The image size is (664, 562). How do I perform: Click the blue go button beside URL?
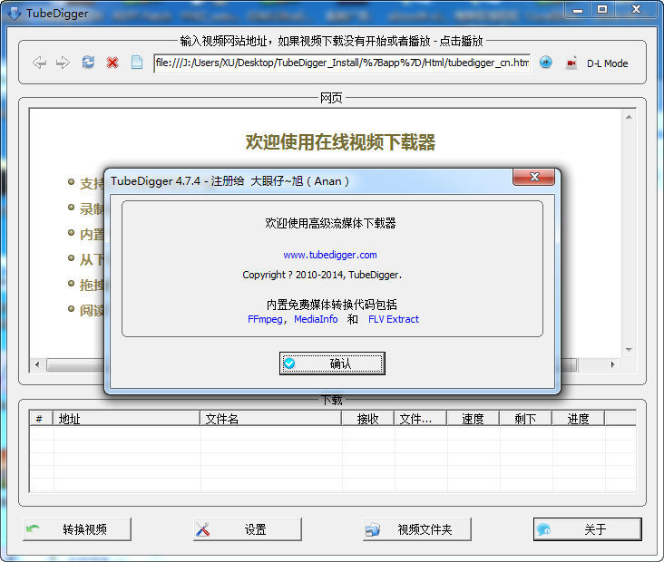click(546, 63)
